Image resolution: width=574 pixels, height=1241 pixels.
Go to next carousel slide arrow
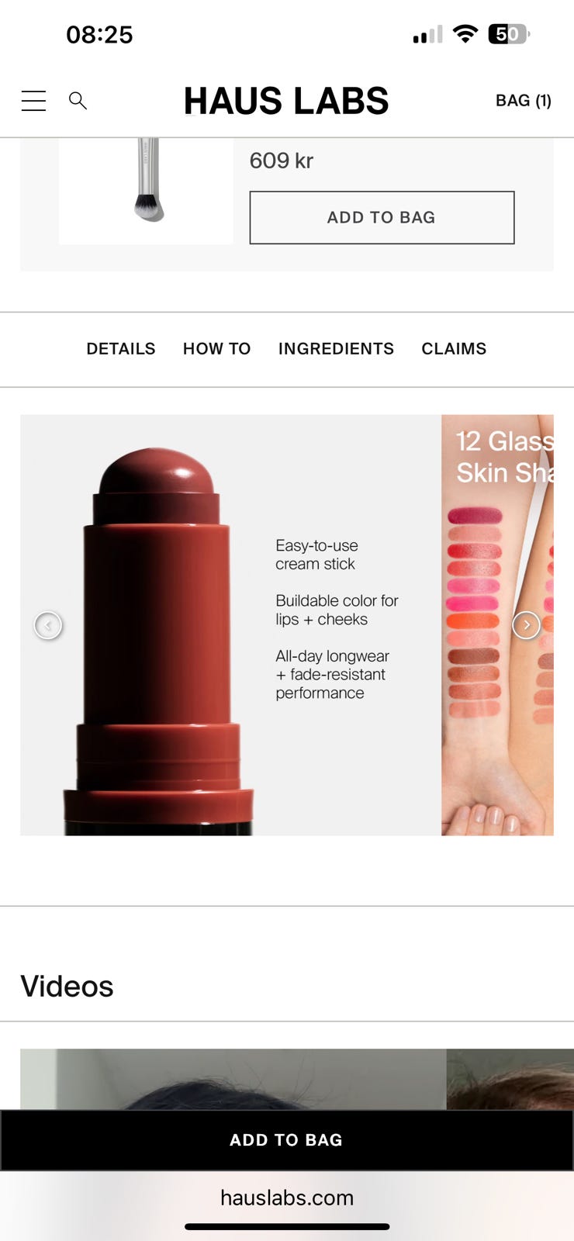click(526, 625)
